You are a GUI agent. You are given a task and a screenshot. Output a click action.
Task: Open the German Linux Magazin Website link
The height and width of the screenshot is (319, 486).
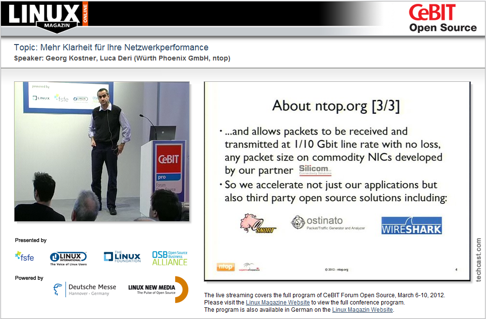[x=362, y=310]
